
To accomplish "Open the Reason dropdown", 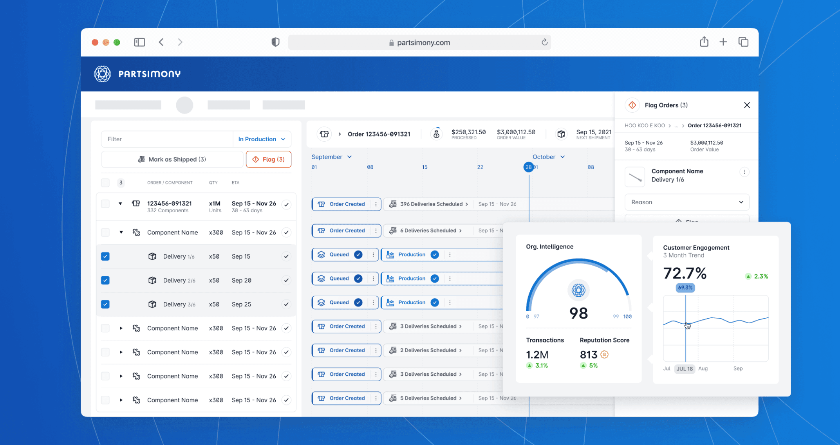I will point(687,202).
